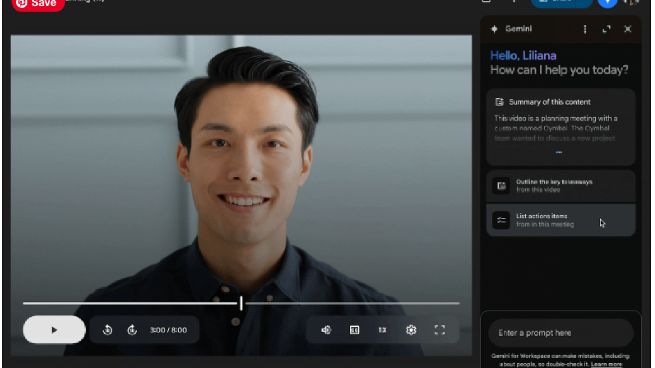Expand the Gemini panel
Image resolution: width=655 pixels, height=368 pixels.
(606, 29)
